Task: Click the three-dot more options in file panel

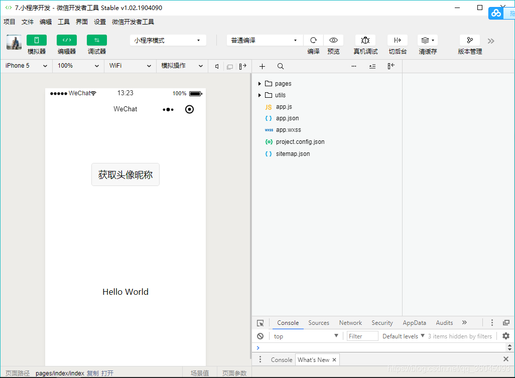Action: coord(354,66)
